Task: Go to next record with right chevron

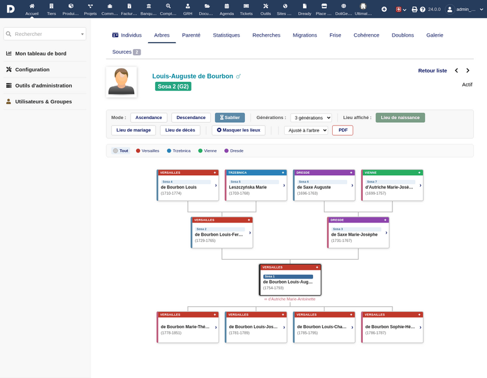Action: coord(467,71)
